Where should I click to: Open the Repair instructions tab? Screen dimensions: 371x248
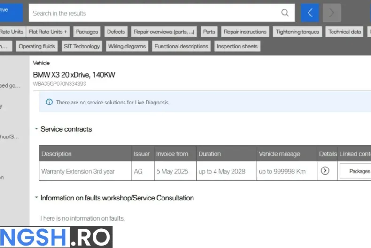point(245,32)
